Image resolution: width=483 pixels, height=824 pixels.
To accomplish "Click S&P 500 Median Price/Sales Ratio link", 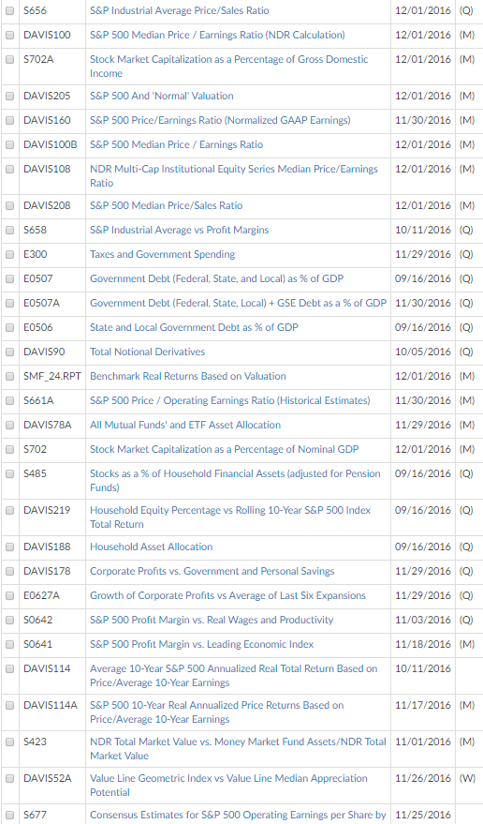I will click(166, 205).
